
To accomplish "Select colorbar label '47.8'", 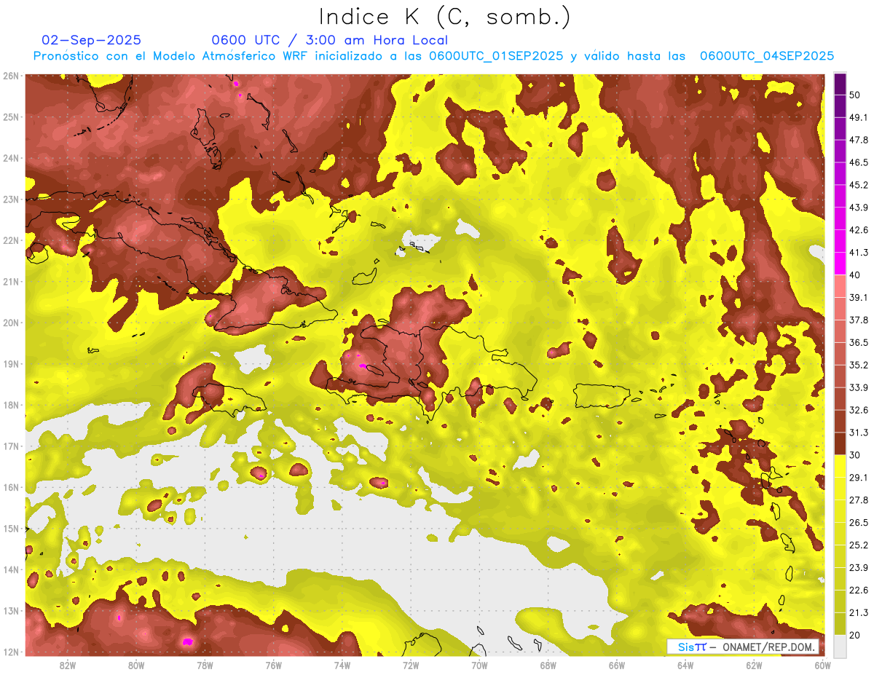I will pos(858,140).
